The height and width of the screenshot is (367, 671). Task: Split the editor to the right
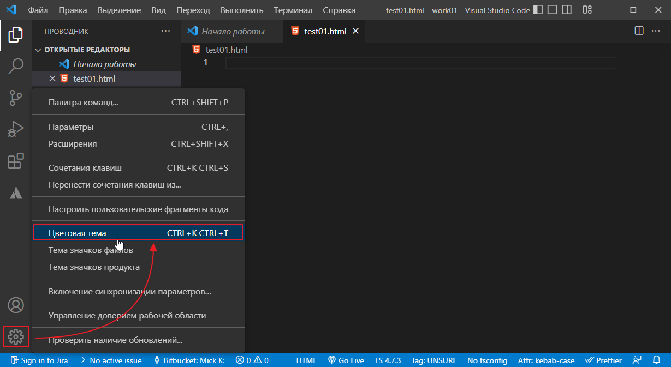(639, 31)
